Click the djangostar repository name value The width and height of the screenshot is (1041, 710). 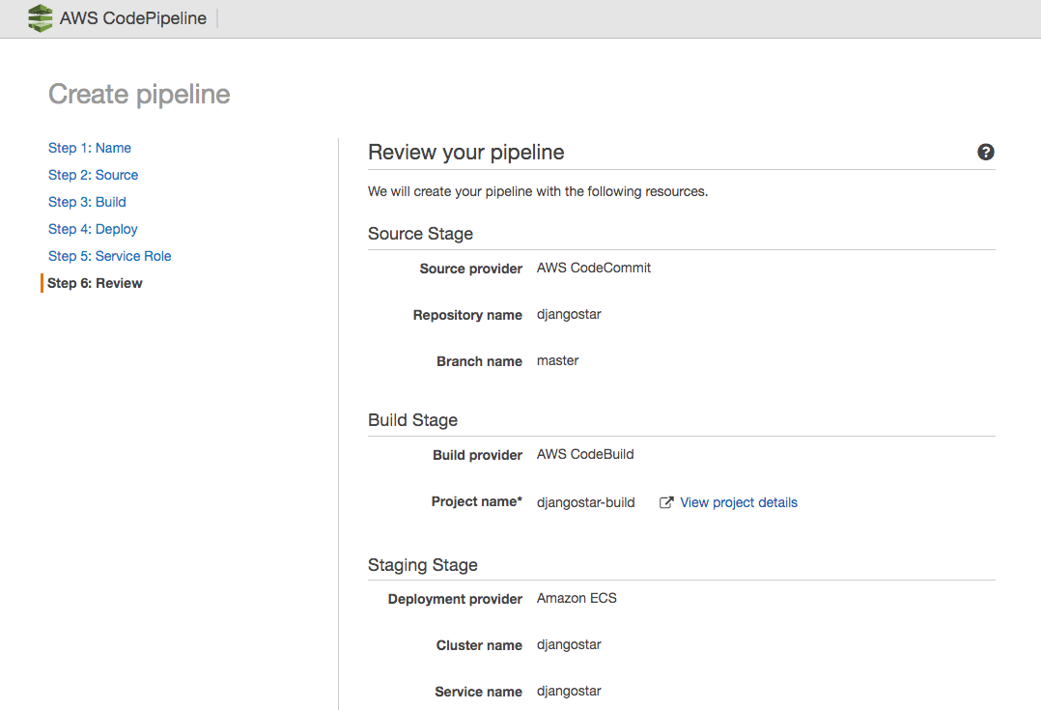(x=569, y=315)
